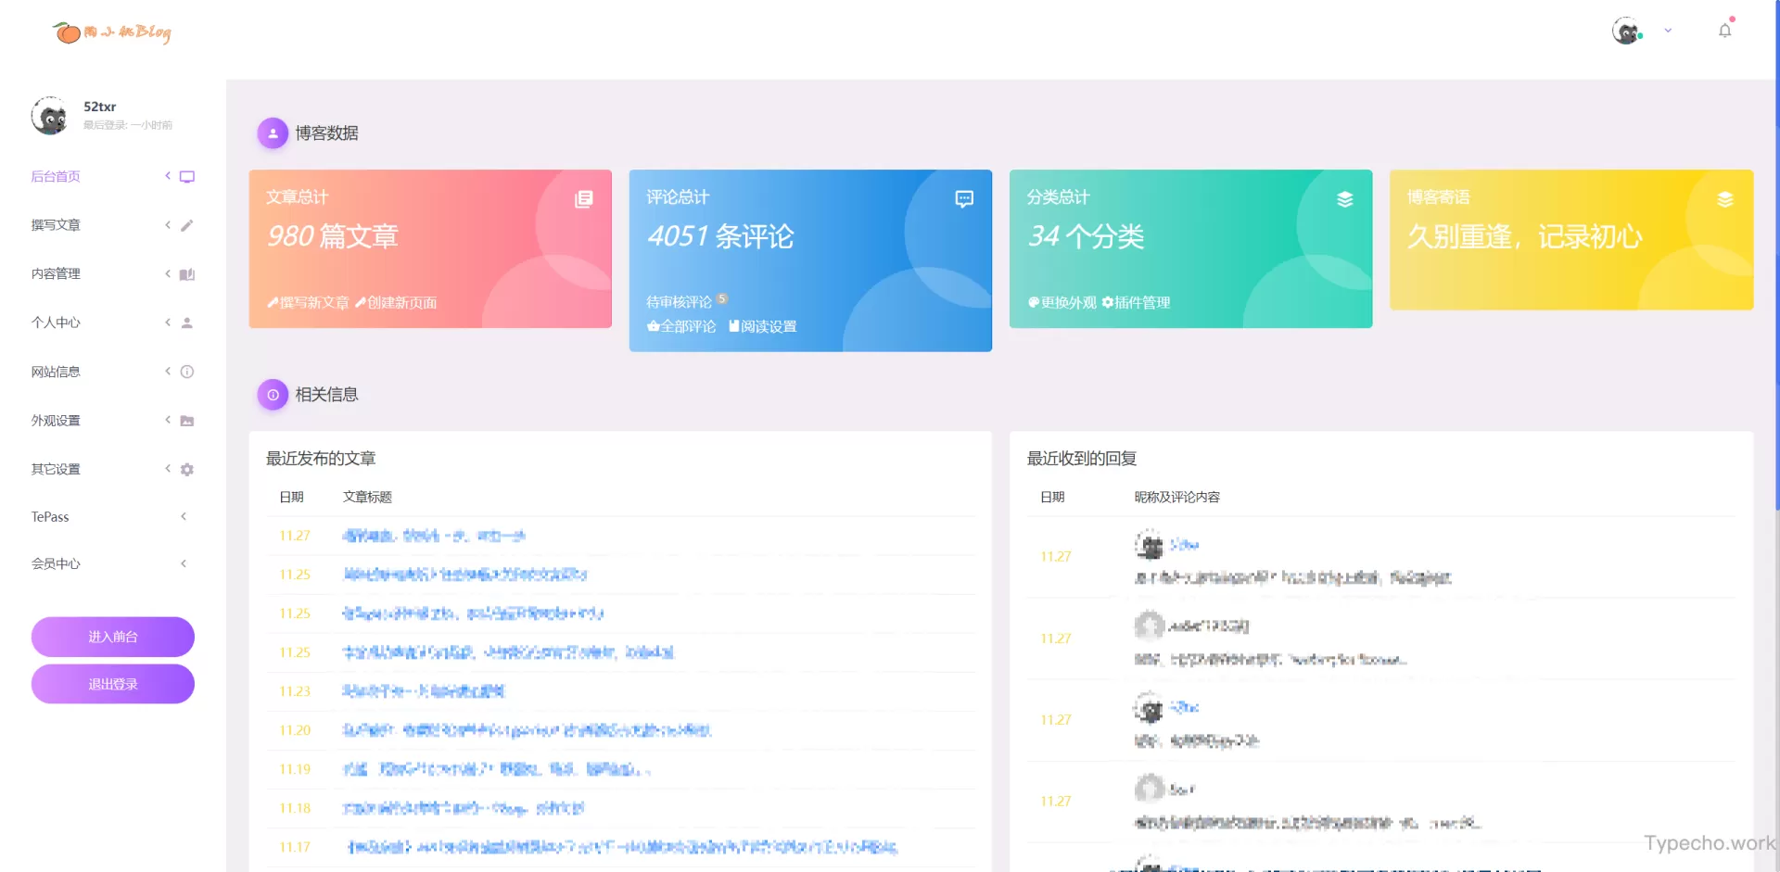1780x872 pixels.
Task: Click the layers icon on 博客寄语 card
Action: point(1725,198)
